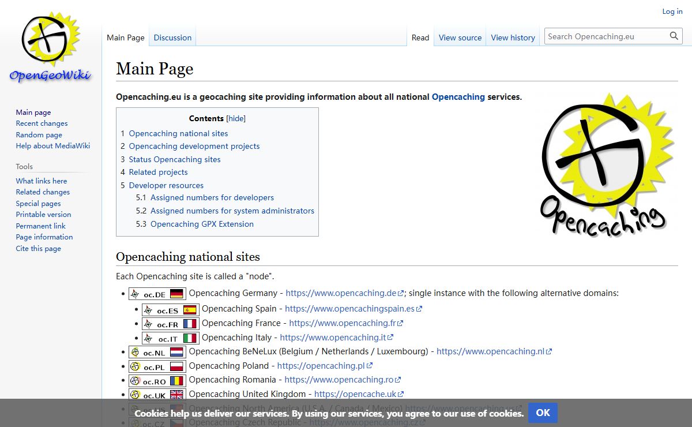Open Related changes tool link
Viewport: 692px width, 427px height.
pos(43,192)
